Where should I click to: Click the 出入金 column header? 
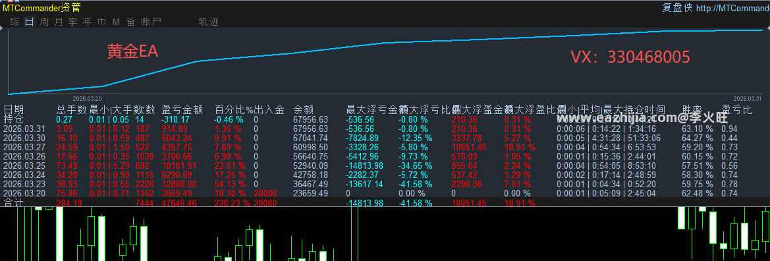tap(269, 109)
